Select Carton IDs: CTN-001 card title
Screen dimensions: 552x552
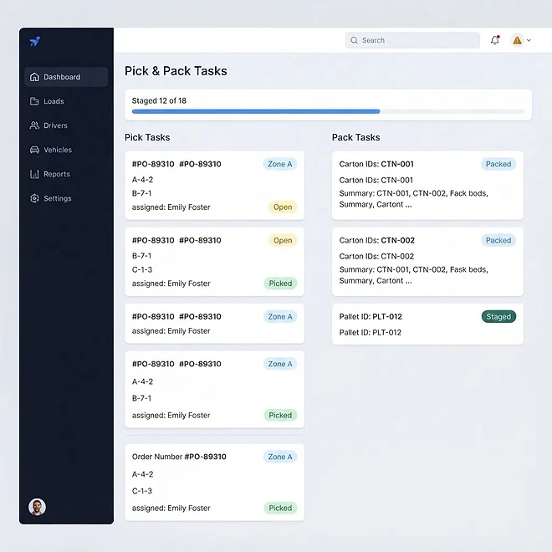tap(376, 164)
